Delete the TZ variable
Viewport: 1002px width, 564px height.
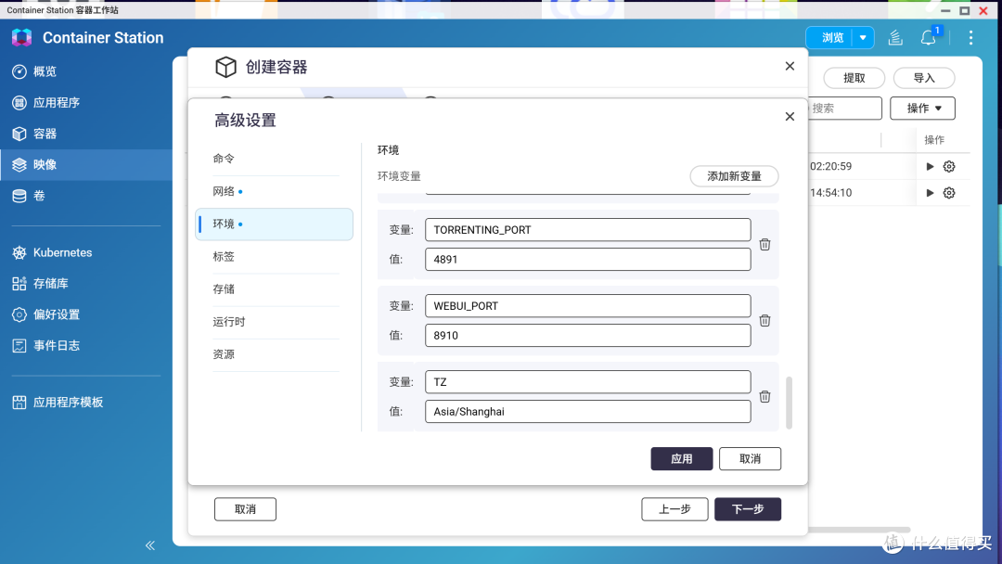click(x=764, y=397)
